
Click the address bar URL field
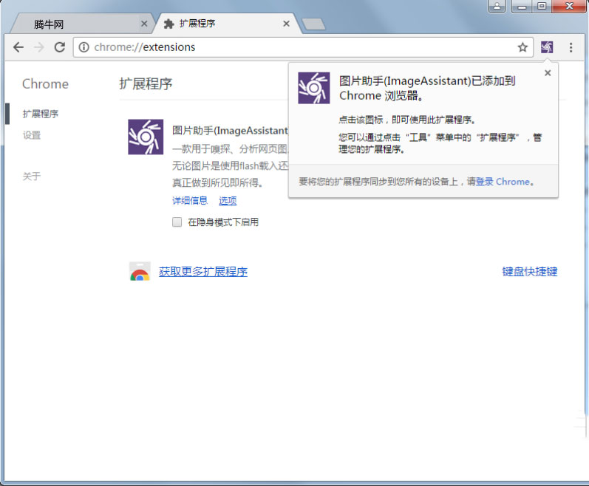296,47
